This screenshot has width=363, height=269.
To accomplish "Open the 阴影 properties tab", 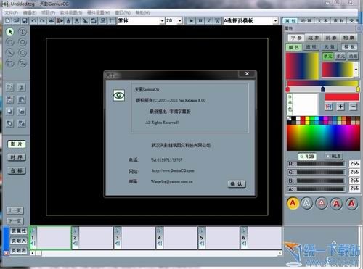I will click(x=331, y=38).
